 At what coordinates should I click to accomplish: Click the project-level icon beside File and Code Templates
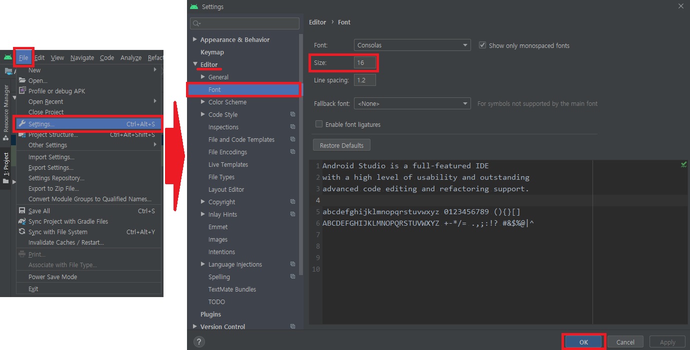click(x=293, y=139)
